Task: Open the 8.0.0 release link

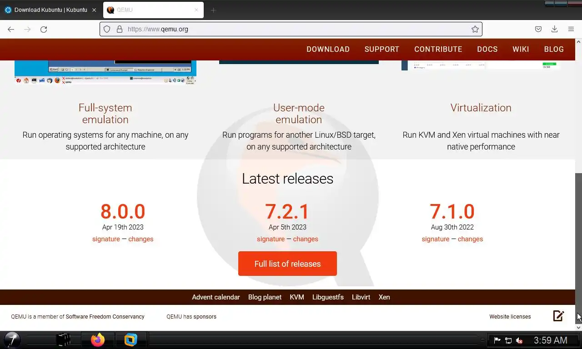Action: [x=123, y=211]
